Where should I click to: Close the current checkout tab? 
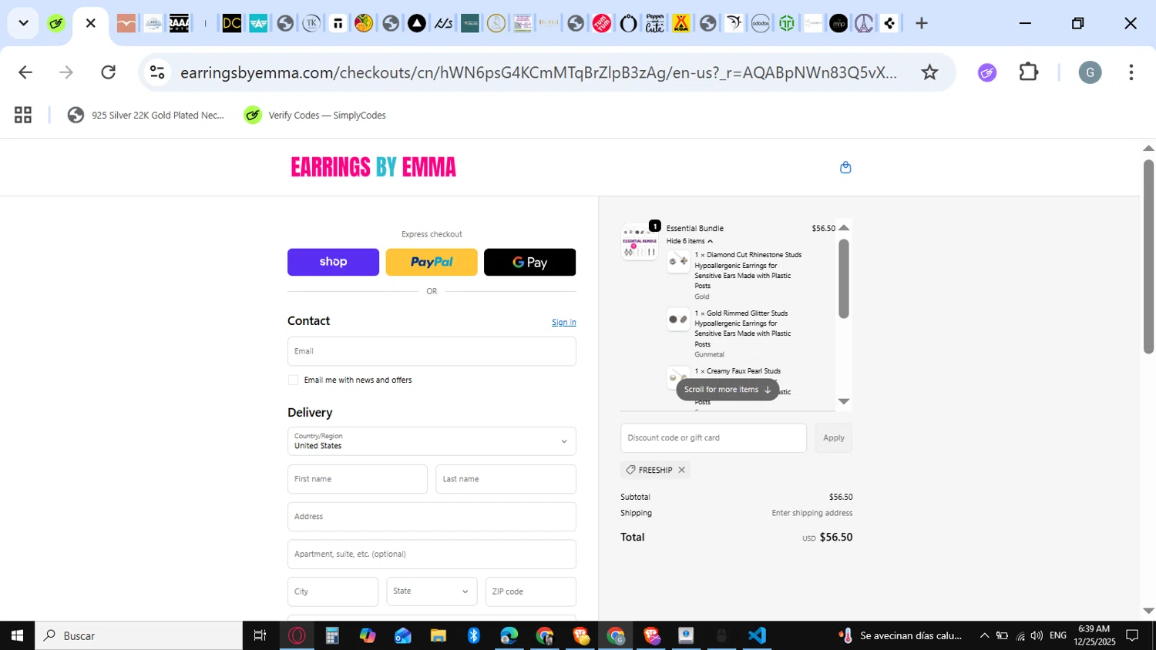click(x=91, y=23)
